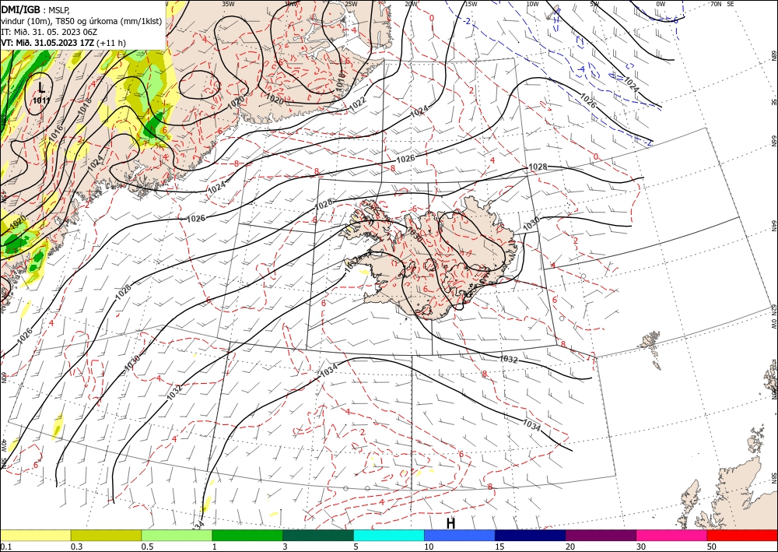Click the "VT: Mið. 31.05.2023 17Z (+11 h)" line

click(x=64, y=43)
